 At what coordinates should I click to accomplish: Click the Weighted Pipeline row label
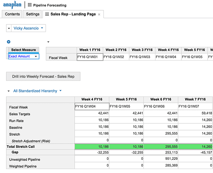click(23, 166)
